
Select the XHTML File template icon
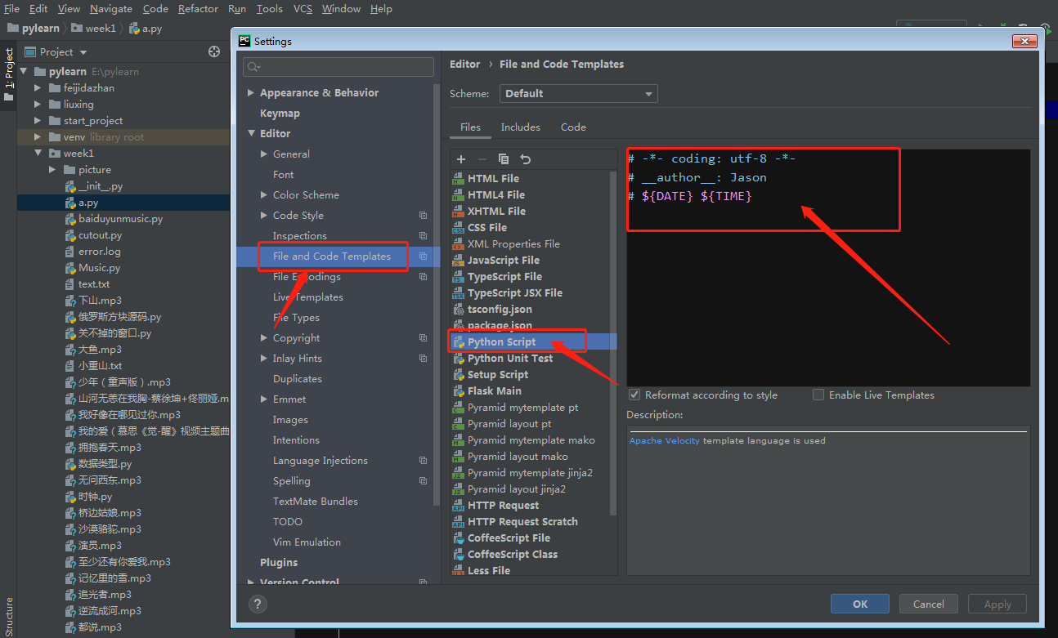point(459,211)
